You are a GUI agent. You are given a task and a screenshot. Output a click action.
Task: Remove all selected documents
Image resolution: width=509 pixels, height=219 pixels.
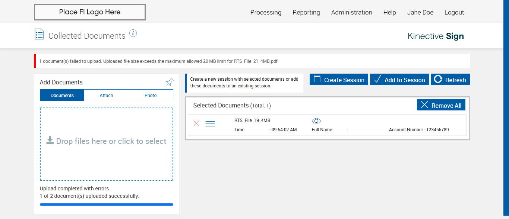click(x=441, y=105)
